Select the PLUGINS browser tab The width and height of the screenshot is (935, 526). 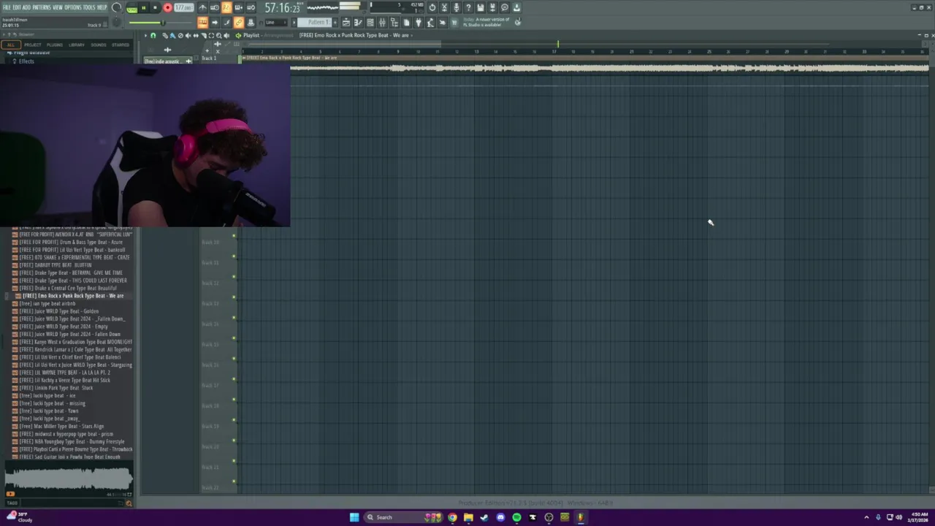coord(55,45)
